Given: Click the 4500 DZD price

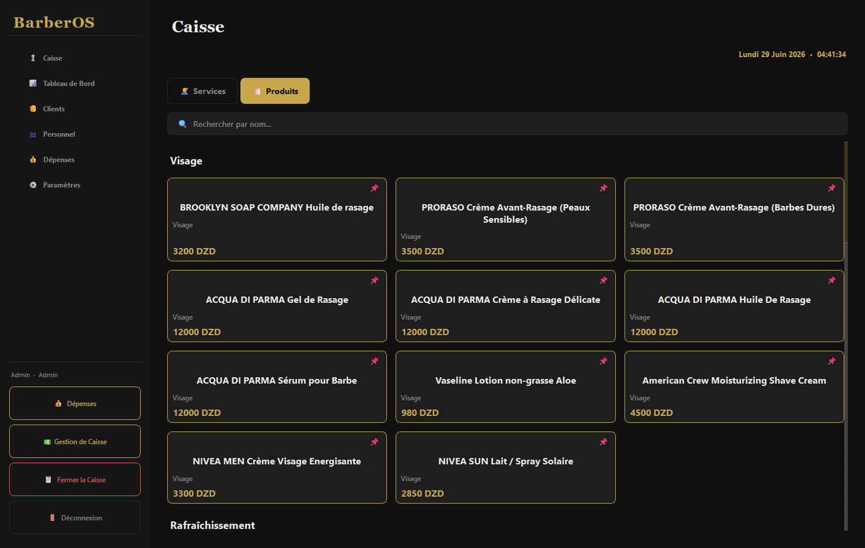Looking at the screenshot, I should (x=652, y=413).
